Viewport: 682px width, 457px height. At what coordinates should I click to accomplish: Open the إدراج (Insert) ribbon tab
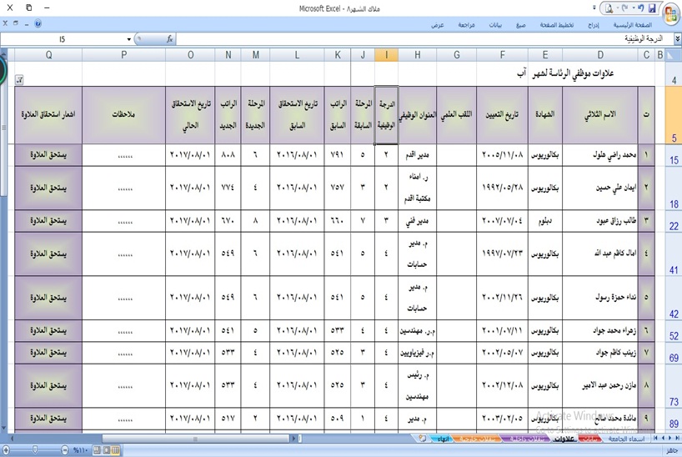click(594, 25)
